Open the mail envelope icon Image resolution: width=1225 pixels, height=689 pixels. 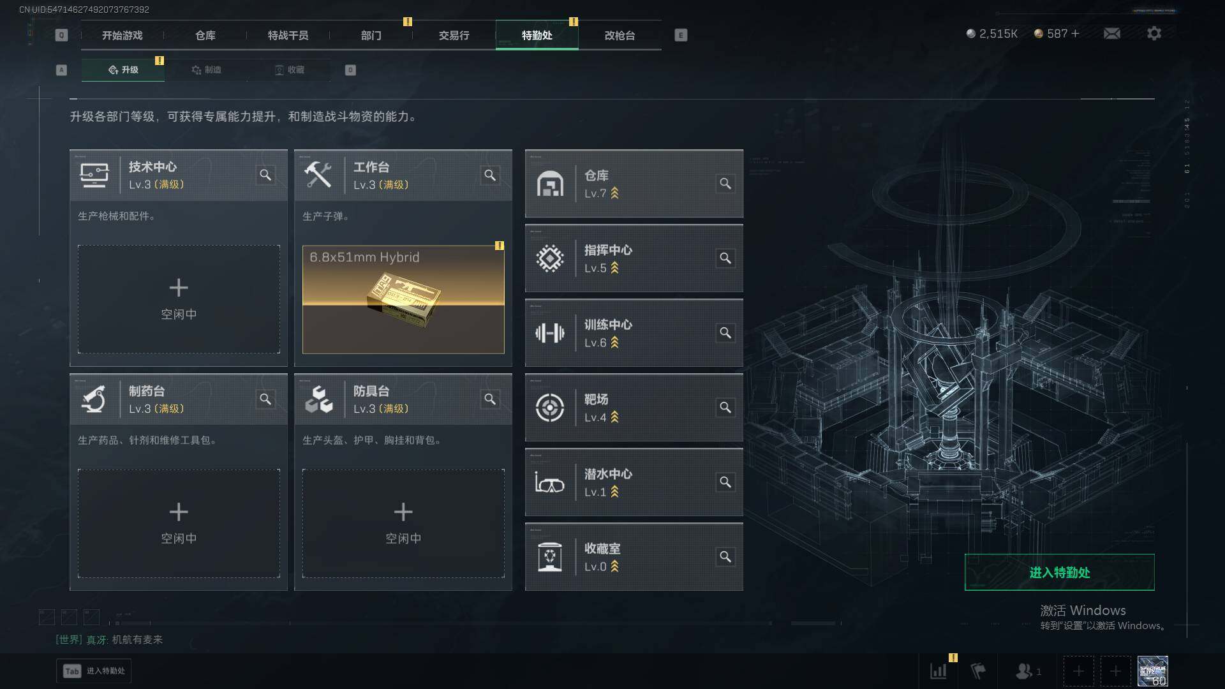pyautogui.click(x=1111, y=33)
